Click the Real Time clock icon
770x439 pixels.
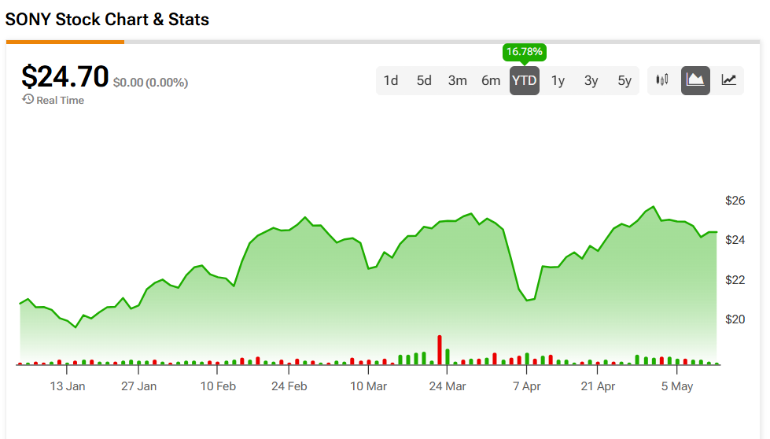pyautogui.click(x=28, y=99)
